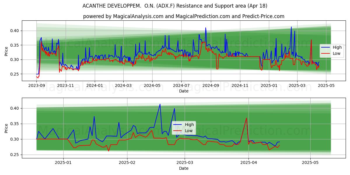Click the 2025-01 tick label on top chart
Image resolution: width=350 pixels, height=175 pixels.
click(269, 86)
